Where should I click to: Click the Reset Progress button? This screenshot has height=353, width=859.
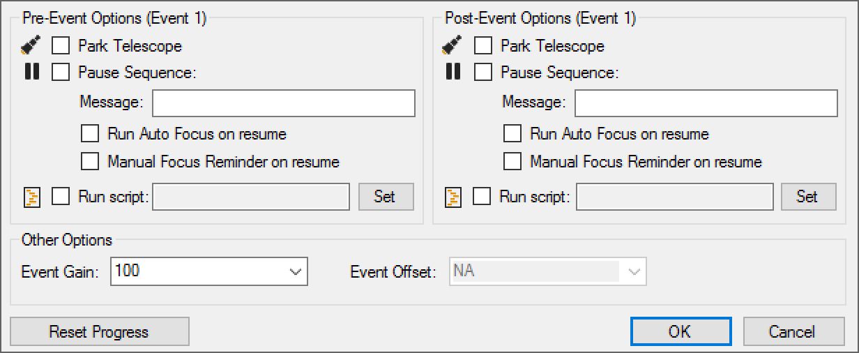99,331
